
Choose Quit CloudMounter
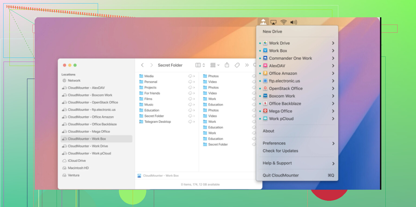[x=281, y=175]
